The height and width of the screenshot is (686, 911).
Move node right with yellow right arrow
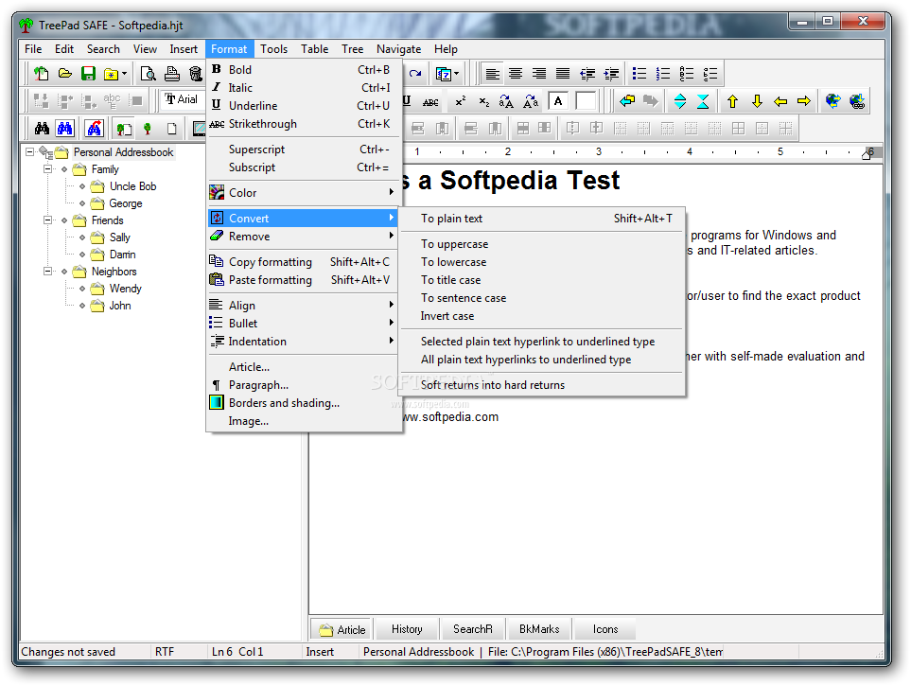coord(804,101)
